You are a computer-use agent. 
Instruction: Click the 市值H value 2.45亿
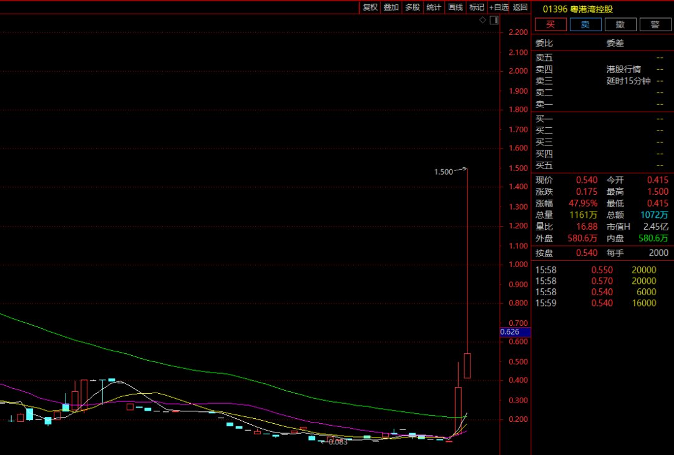[656, 227]
